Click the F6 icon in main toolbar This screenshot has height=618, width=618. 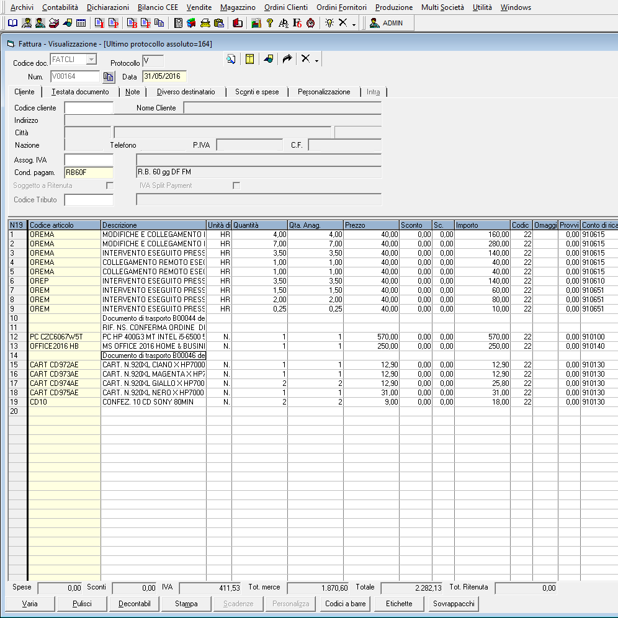(297, 23)
